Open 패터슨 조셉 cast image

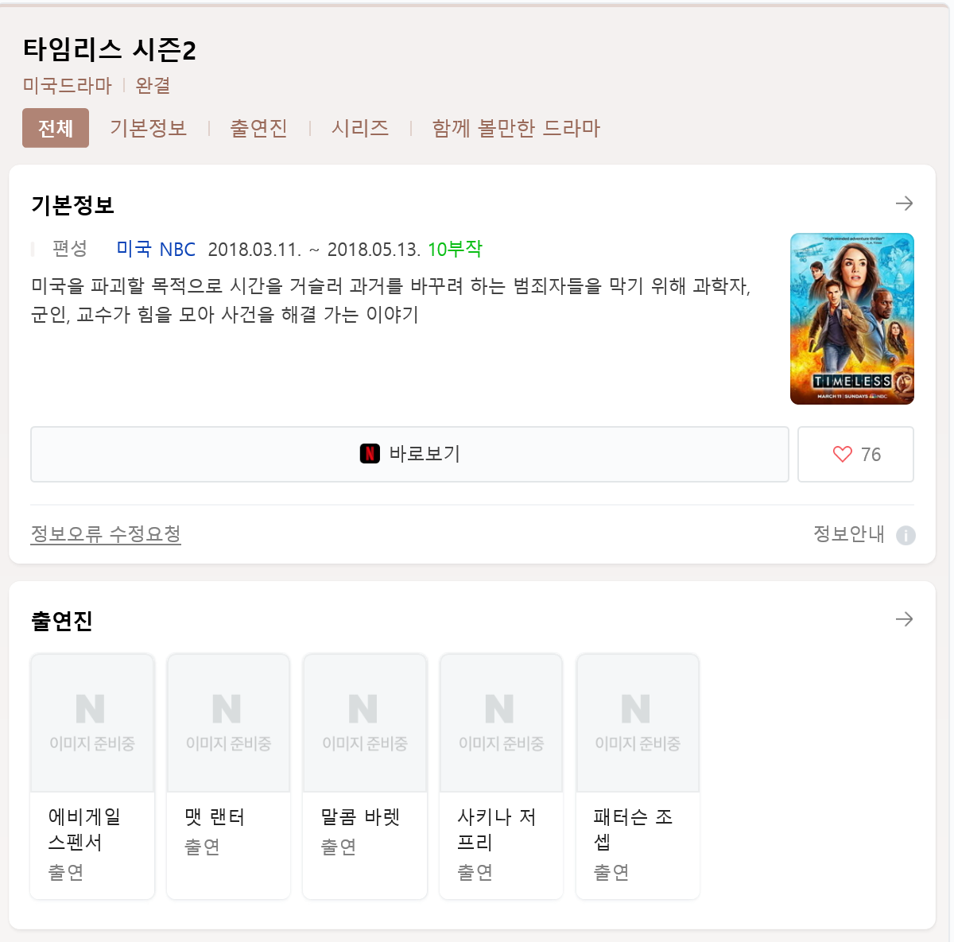[x=638, y=723]
